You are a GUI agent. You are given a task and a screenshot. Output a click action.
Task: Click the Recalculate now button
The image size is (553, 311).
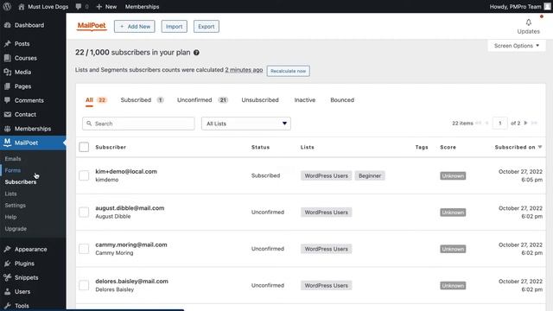tap(288, 71)
